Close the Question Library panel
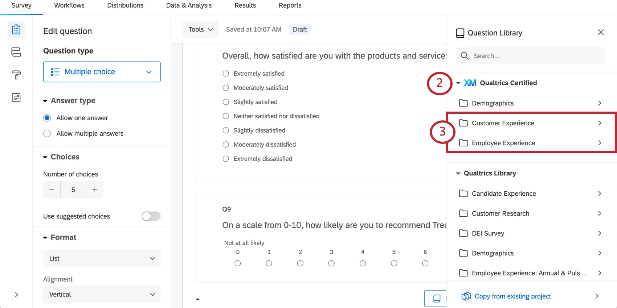This screenshot has width=617, height=308. [x=601, y=32]
